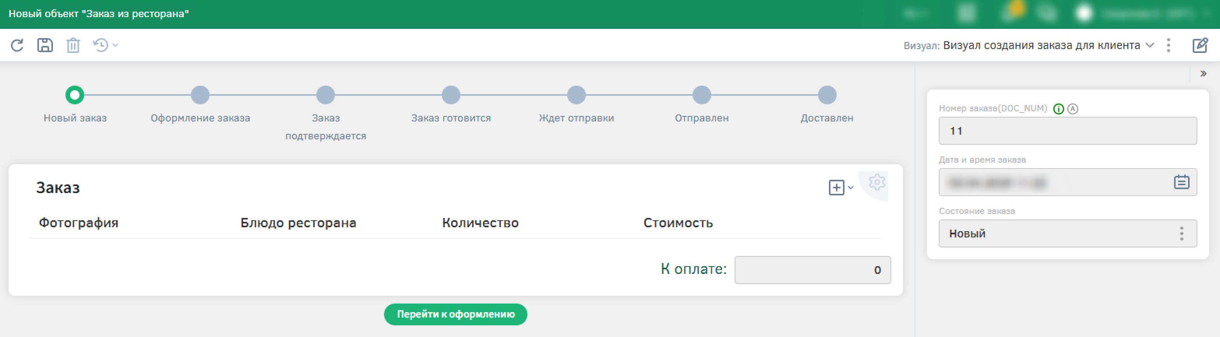Screen dimensions: 1220x337
Task: Click the green info icon near DOC_NUM
Action: 1058,109
